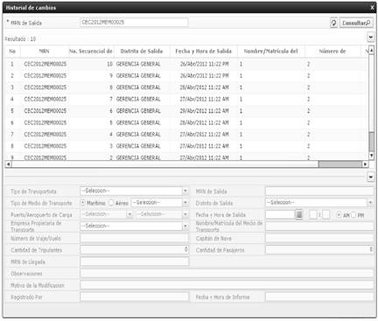This screenshot has width=378, height=321.
Task: Click the Nombre/Matrícula del Medio de Transporte field
Action: (x=319, y=227)
